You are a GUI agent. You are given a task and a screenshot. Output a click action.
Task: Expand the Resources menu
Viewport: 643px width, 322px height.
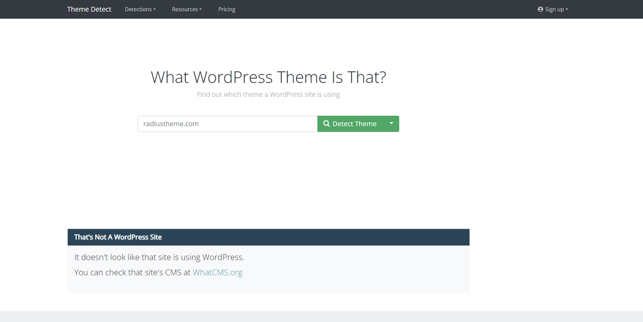186,9
